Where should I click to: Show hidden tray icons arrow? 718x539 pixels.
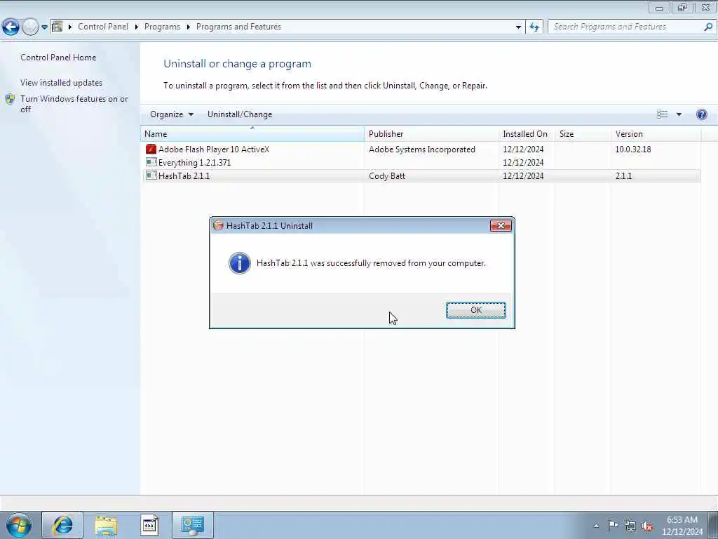pos(596,526)
